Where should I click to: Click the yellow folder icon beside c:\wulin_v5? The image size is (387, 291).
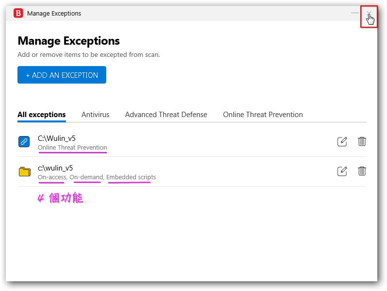coord(24,171)
